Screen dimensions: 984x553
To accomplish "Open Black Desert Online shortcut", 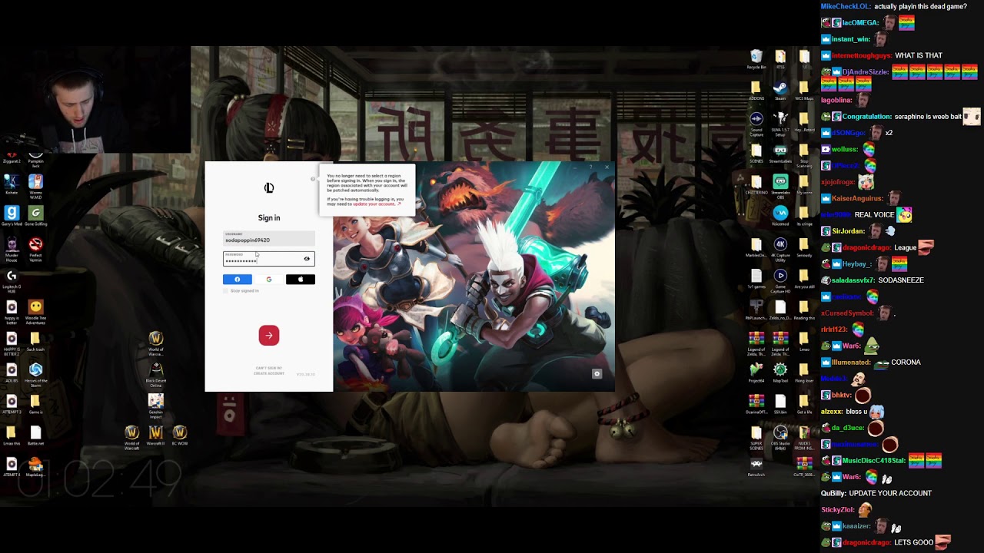I will 156,373.
